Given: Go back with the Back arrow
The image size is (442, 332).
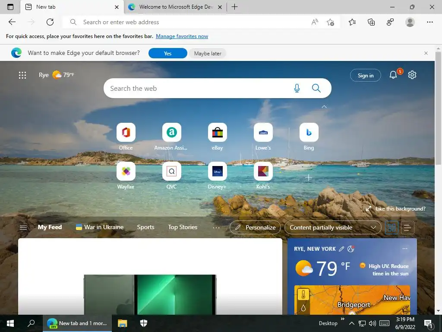Looking at the screenshot, I should (x=12, y=22).
